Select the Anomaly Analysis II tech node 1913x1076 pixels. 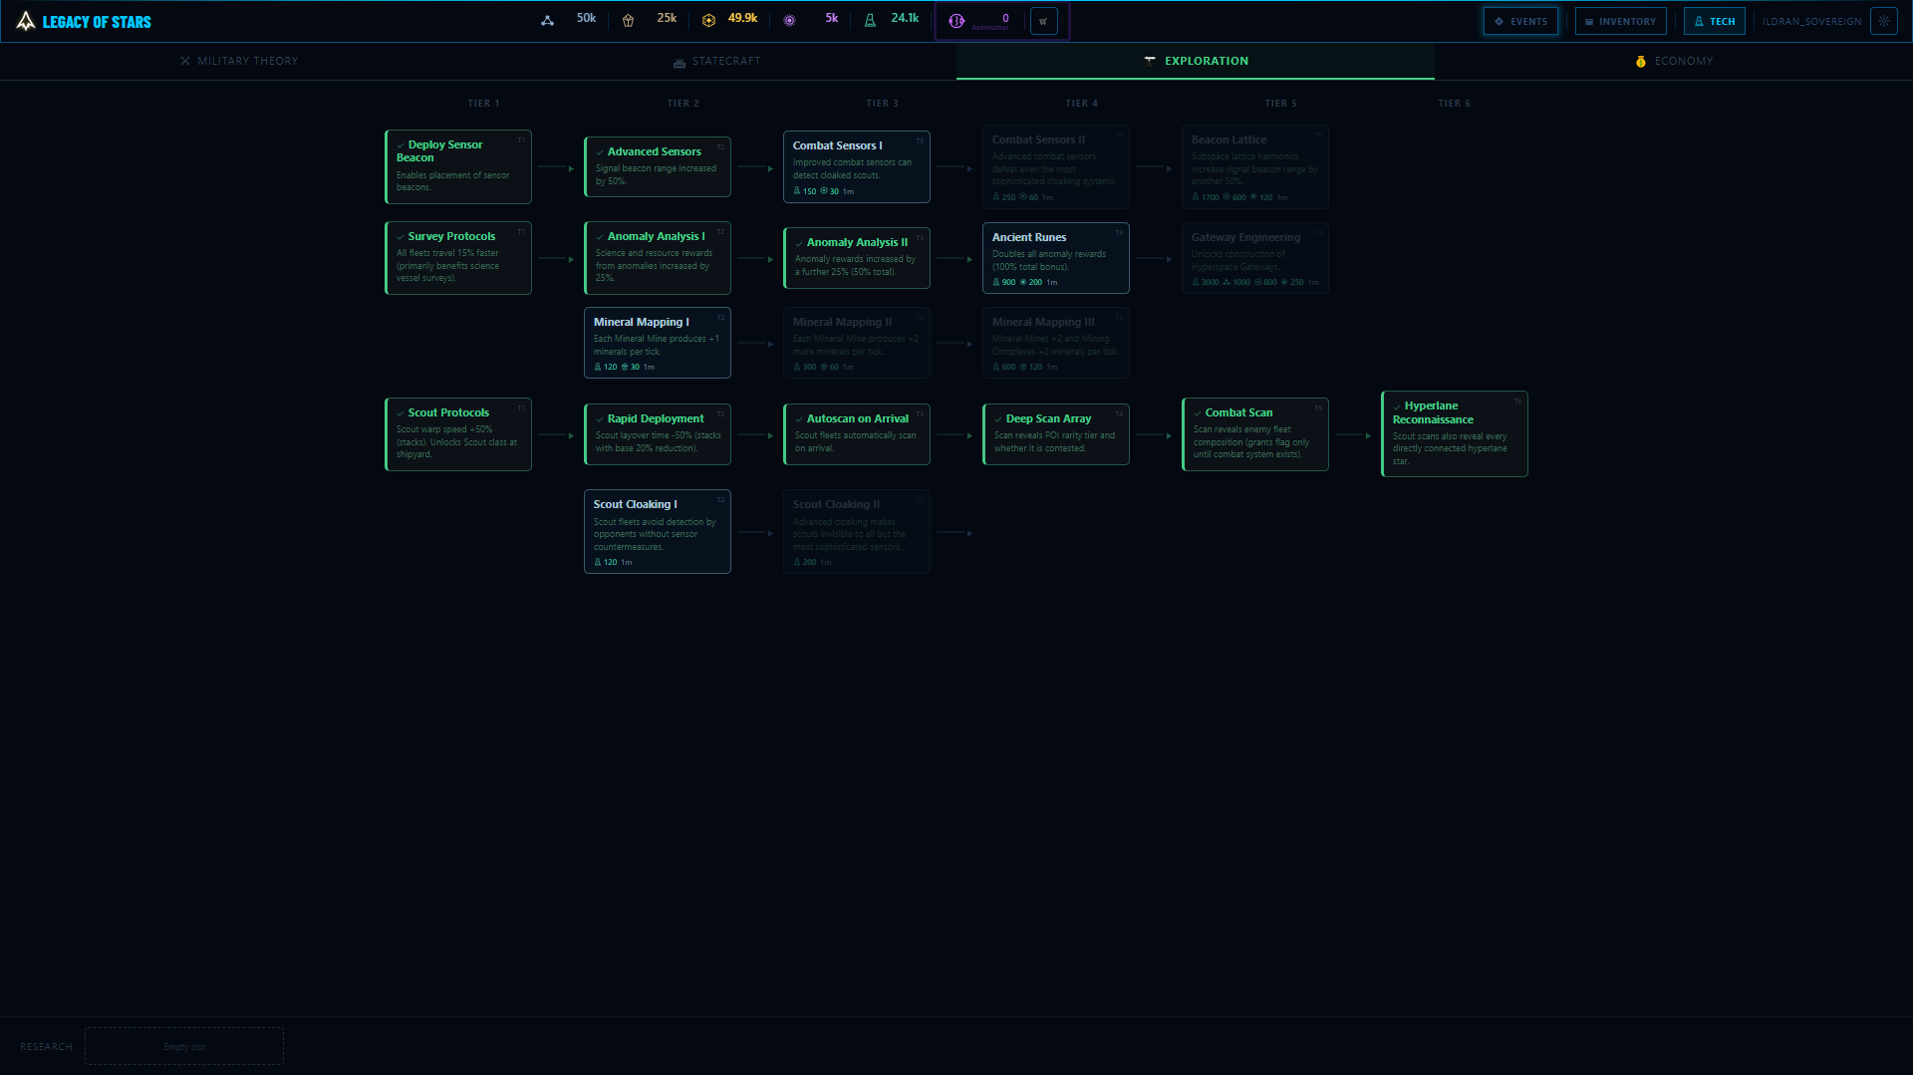tap(857, 258)
